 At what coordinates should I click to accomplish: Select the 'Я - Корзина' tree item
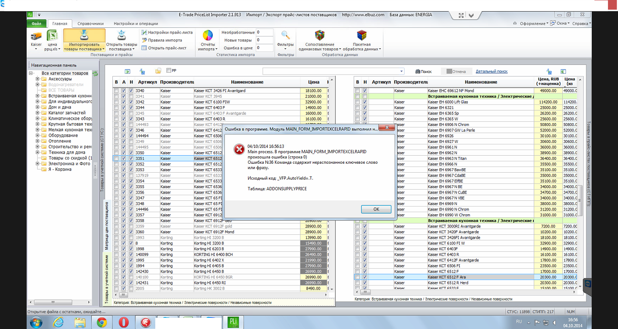(60, 170)
